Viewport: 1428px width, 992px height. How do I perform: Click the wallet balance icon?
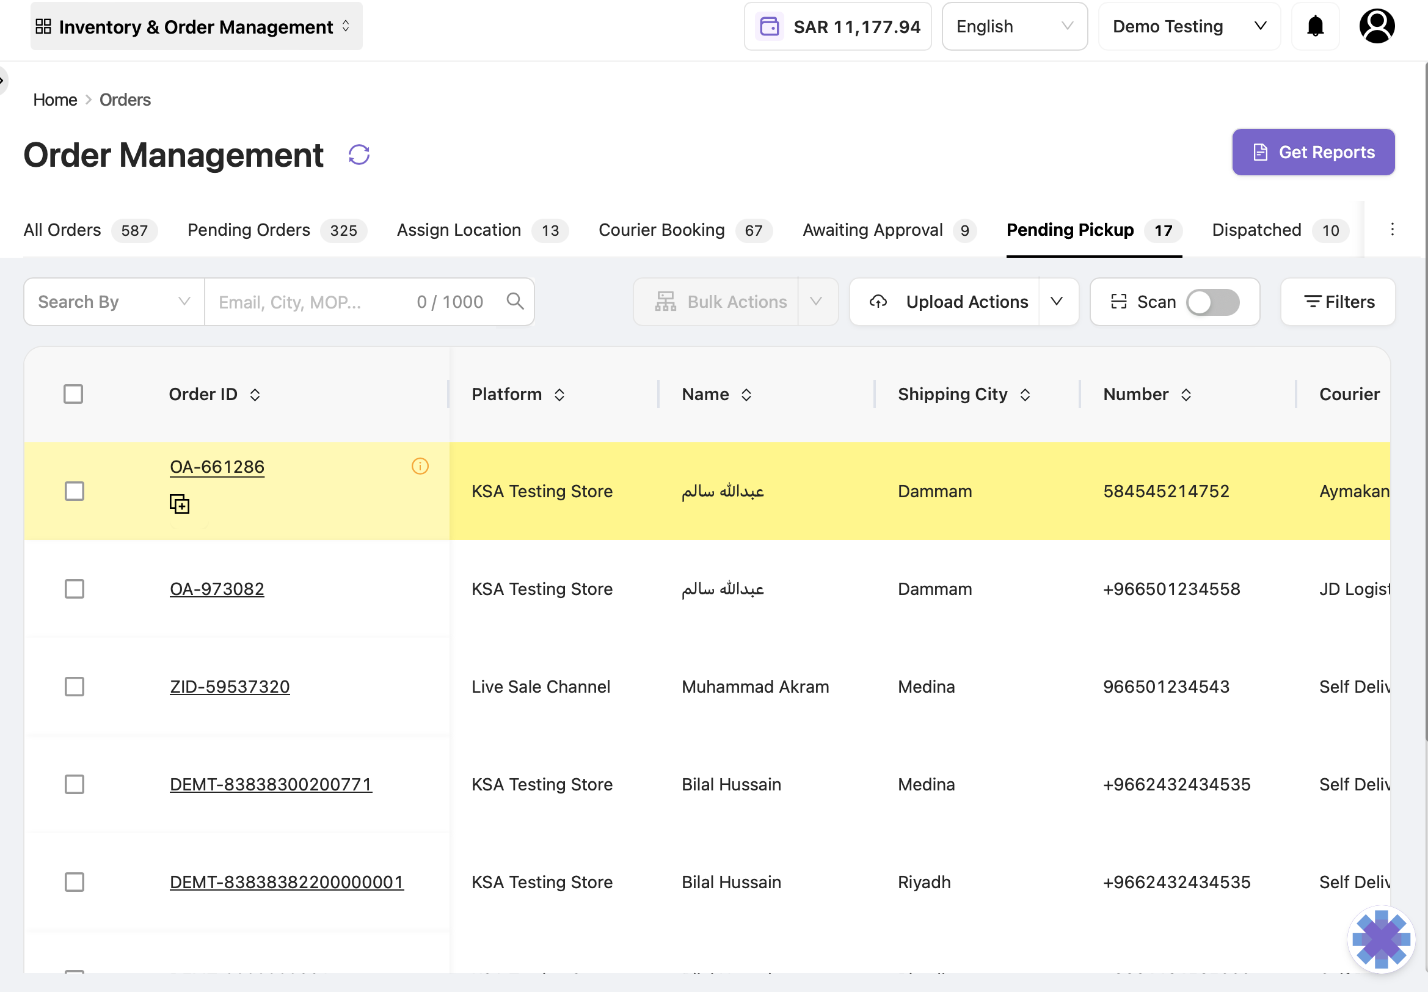tap(770, 27)
